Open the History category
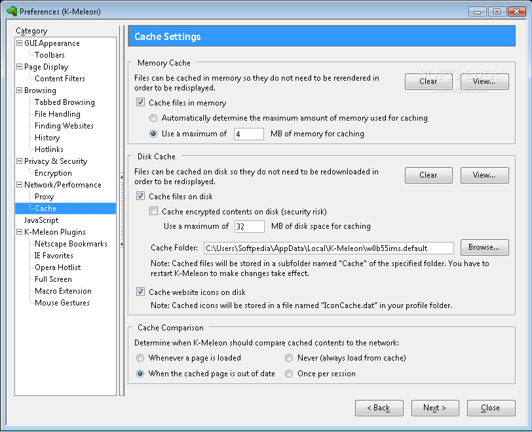This screenshot has width=532, height=432. (x=47, y=138)
